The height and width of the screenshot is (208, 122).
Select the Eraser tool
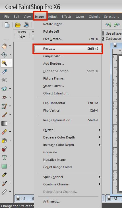(x=4, y=132)
